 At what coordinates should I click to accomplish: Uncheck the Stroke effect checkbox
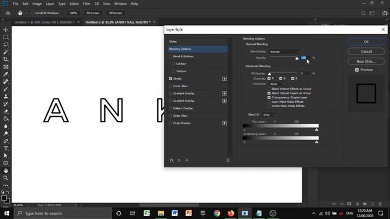(171, 78)
